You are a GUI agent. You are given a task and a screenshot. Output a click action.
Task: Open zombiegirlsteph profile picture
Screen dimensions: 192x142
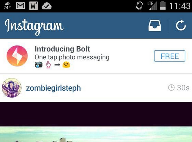pyautogui.click(x=12, y=88)
